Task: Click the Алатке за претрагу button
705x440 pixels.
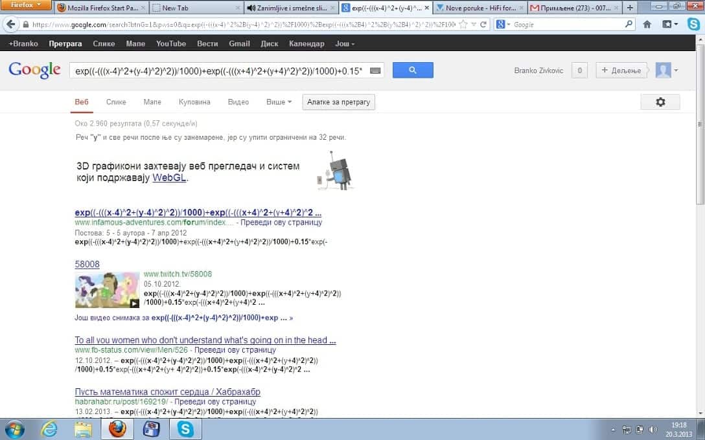Action: click(338, 102)
